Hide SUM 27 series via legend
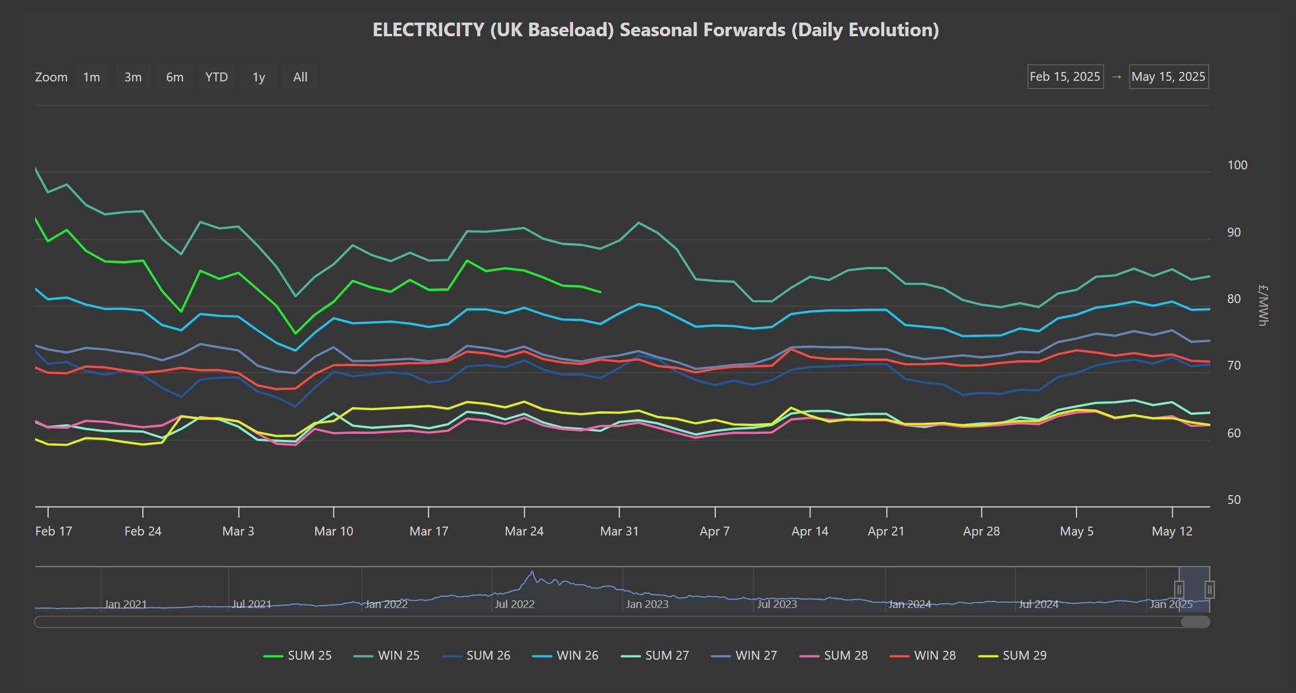The width and height of the screenshot is (1296, 693). pos(655,656)
